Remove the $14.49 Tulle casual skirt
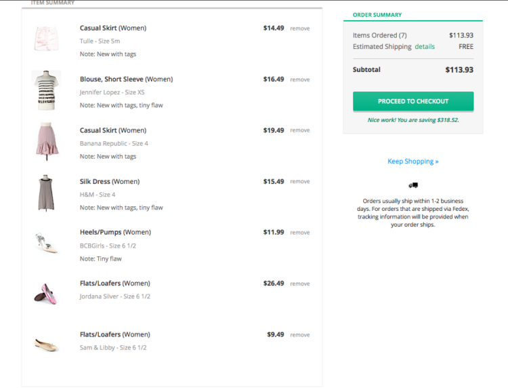The width and height of the screenshot is (508, 388). coord(299,28)
